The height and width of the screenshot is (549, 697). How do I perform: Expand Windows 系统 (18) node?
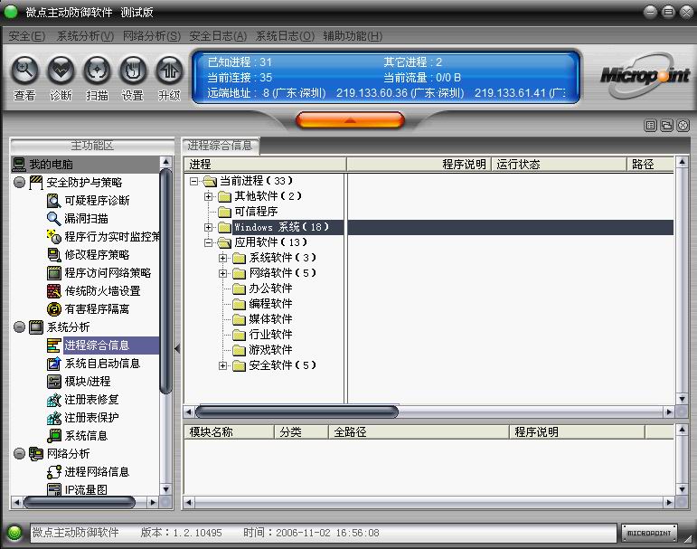(x=208, y=227)
